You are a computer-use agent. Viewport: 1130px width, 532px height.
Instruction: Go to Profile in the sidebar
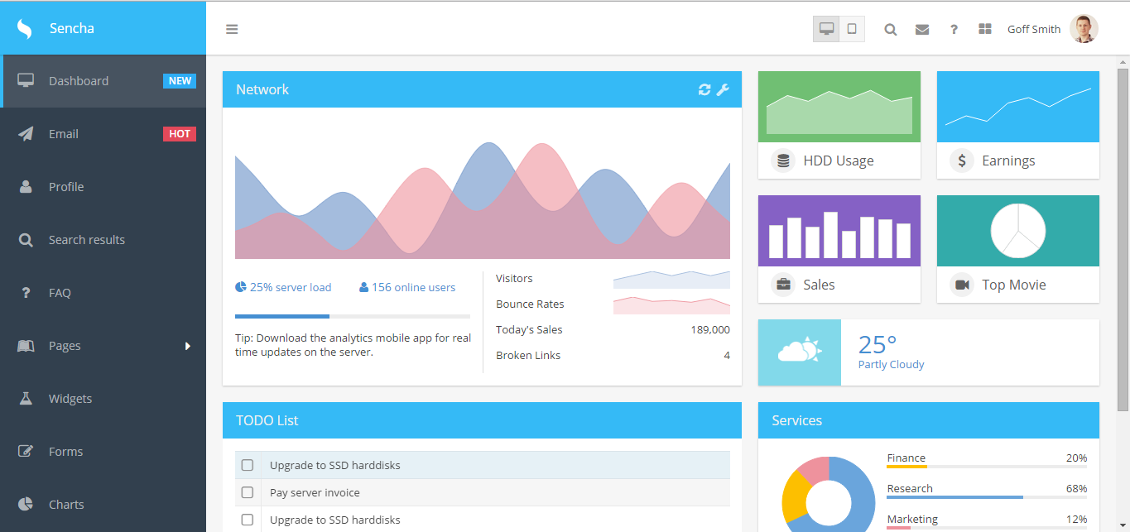click(103, 187)
